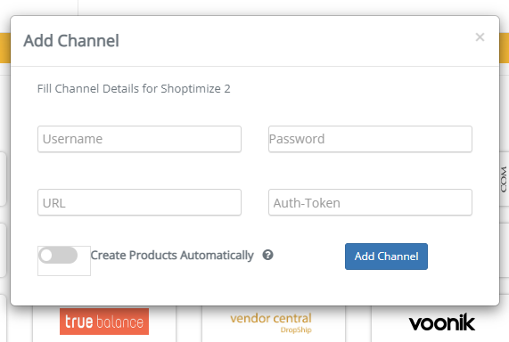Click the Create Products Automatically label
The image size is (509, 342).
[172, 256]
